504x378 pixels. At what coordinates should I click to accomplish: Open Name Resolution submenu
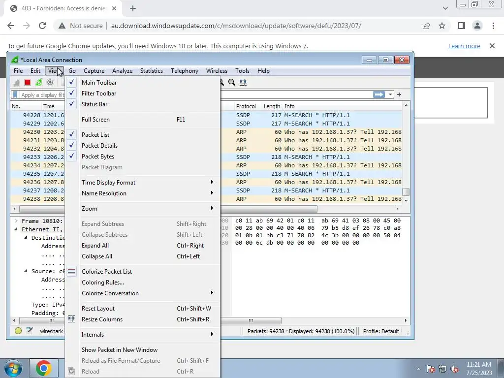(143, 193)
